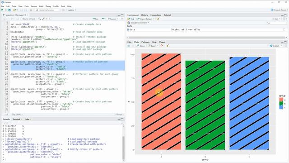Click the Publish button

tap(275, 46)
